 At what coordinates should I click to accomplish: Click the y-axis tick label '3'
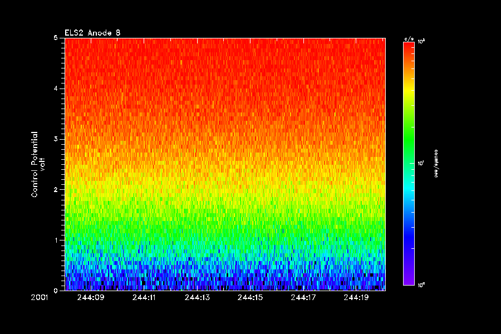pyautogui.click(x=56, y=139)
